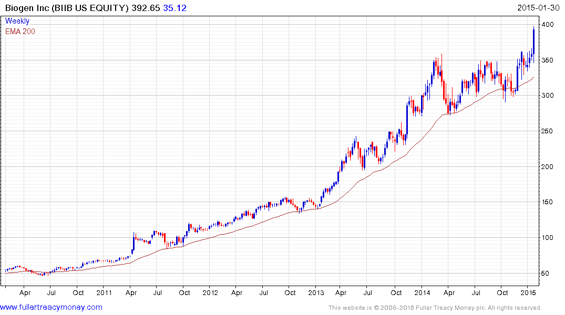Click the 350 price axis label

coord(548,60)
